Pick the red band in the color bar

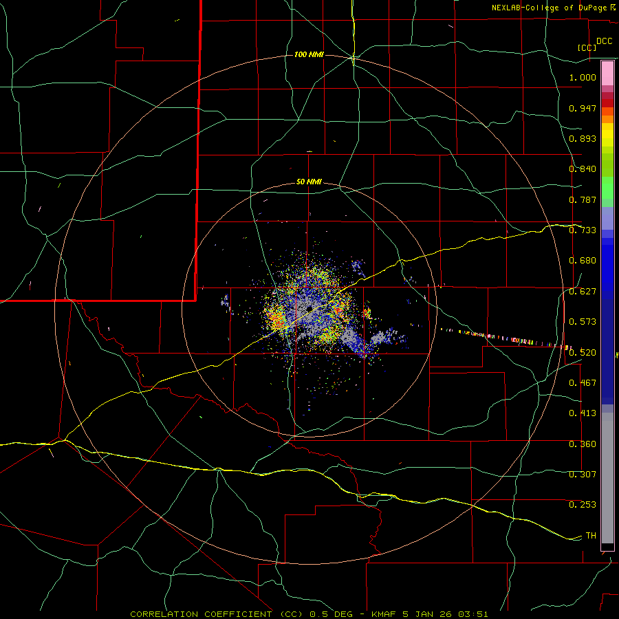click(607, 102)
